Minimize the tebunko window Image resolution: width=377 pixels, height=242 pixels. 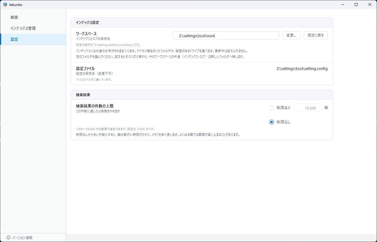342,4
